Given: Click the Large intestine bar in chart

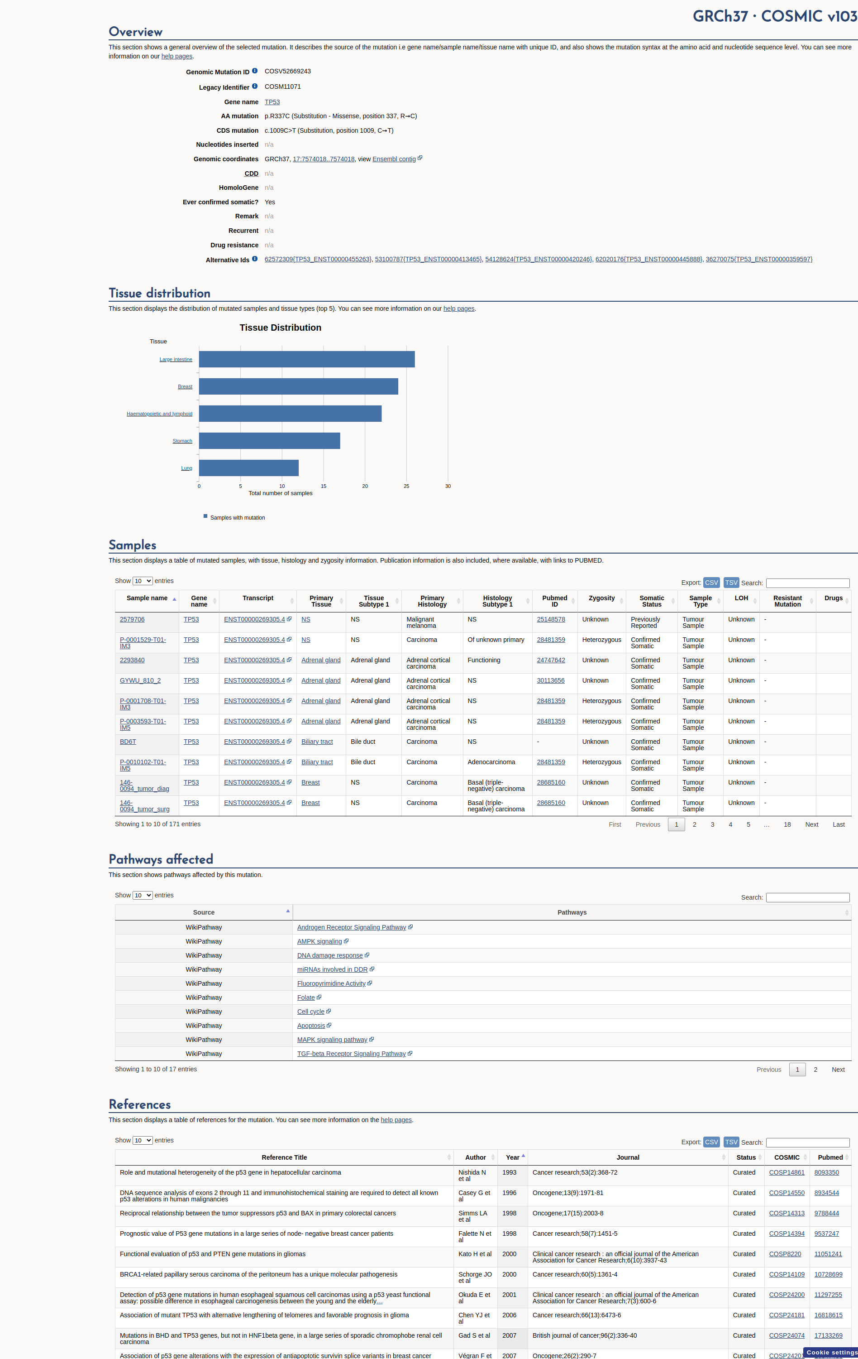Looking at the screenshot, I should coord(307,360).
